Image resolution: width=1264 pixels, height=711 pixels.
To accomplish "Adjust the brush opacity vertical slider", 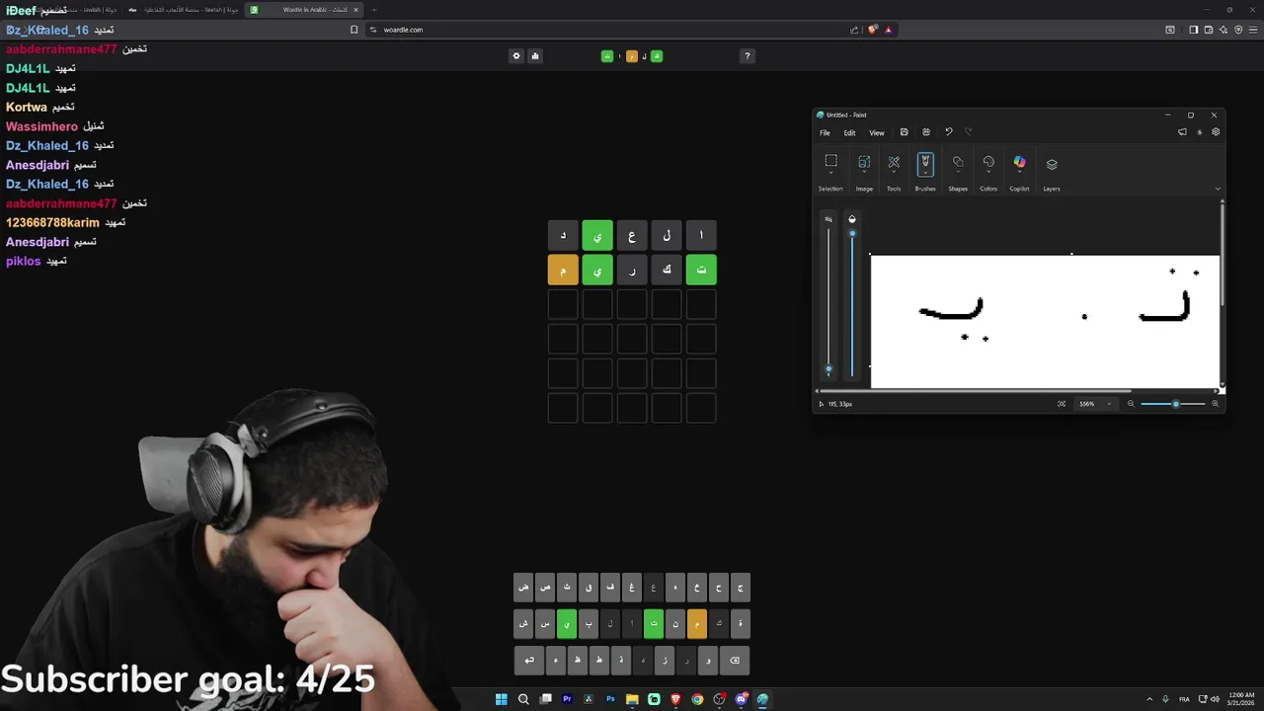I will click(852, 301).
